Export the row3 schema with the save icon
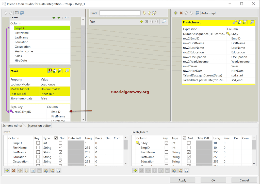 pos(58,171)
